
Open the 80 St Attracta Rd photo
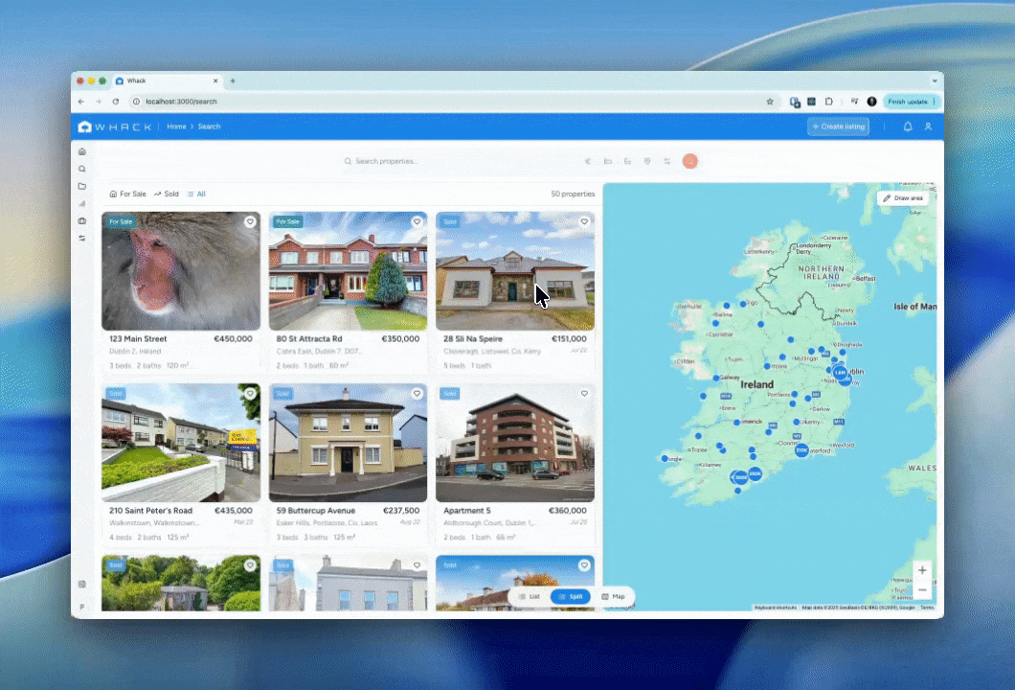(349, 271)
